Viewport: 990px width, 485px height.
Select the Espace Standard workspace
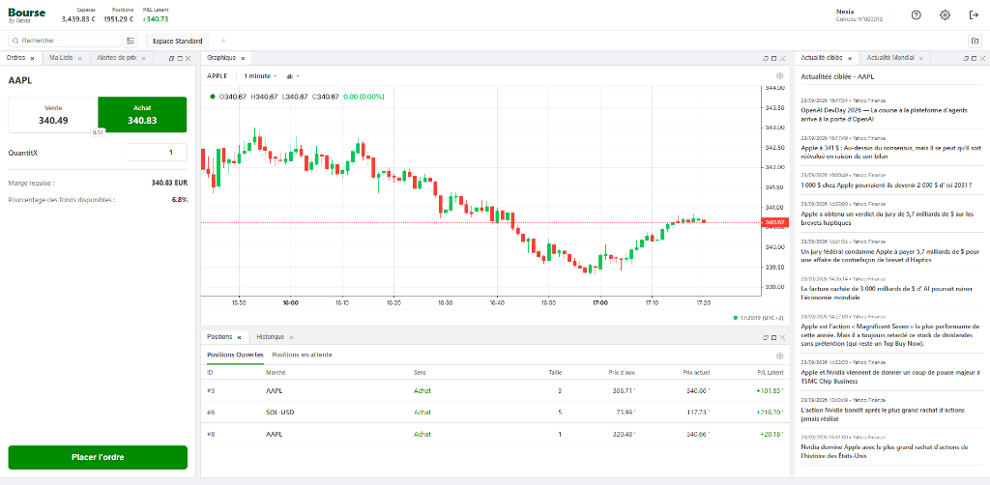[x=178, y=41]
